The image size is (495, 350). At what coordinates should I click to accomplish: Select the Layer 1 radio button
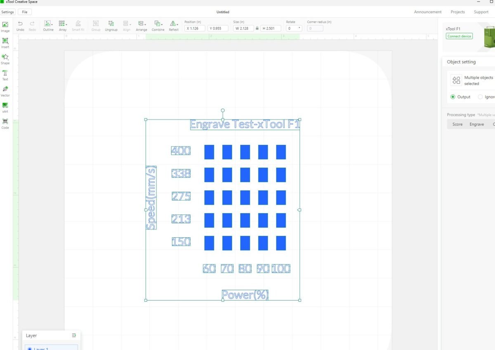click(30, 348)
